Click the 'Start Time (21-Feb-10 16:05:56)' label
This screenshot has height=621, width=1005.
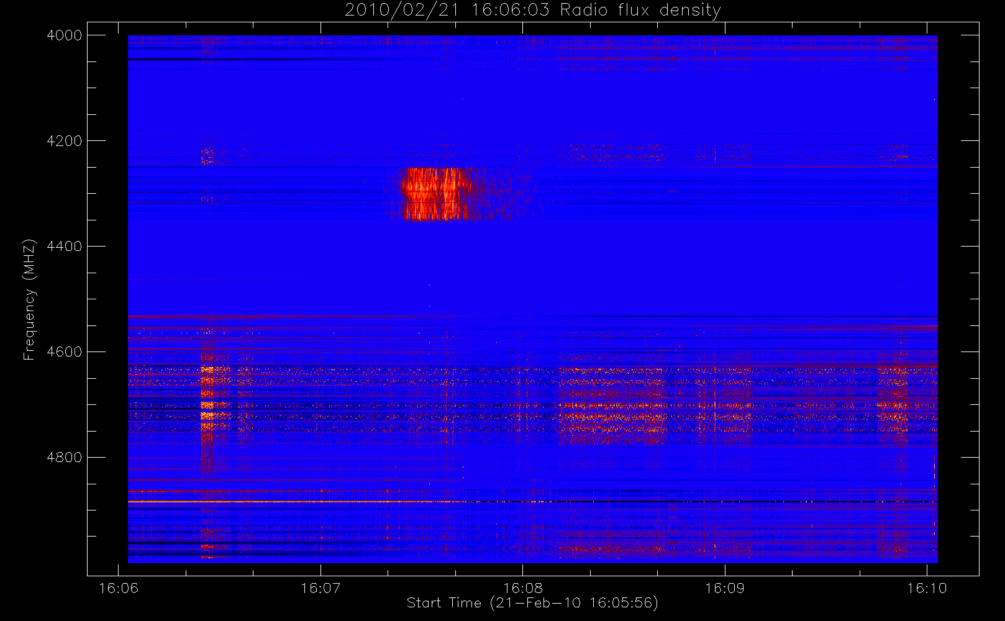[x=532, y=603]
